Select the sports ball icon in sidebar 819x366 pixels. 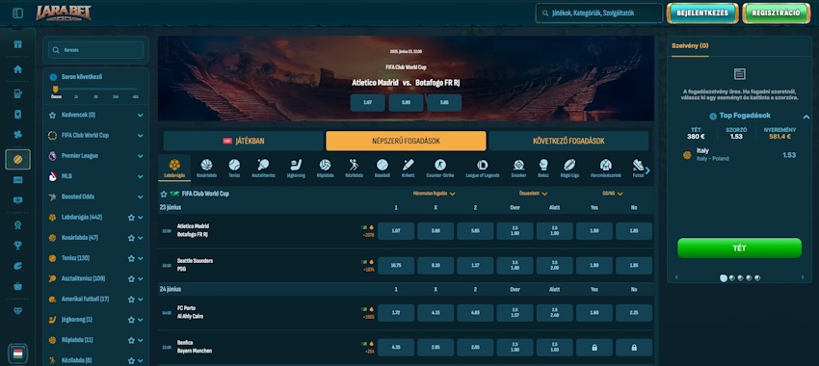(x=17, y=159)
